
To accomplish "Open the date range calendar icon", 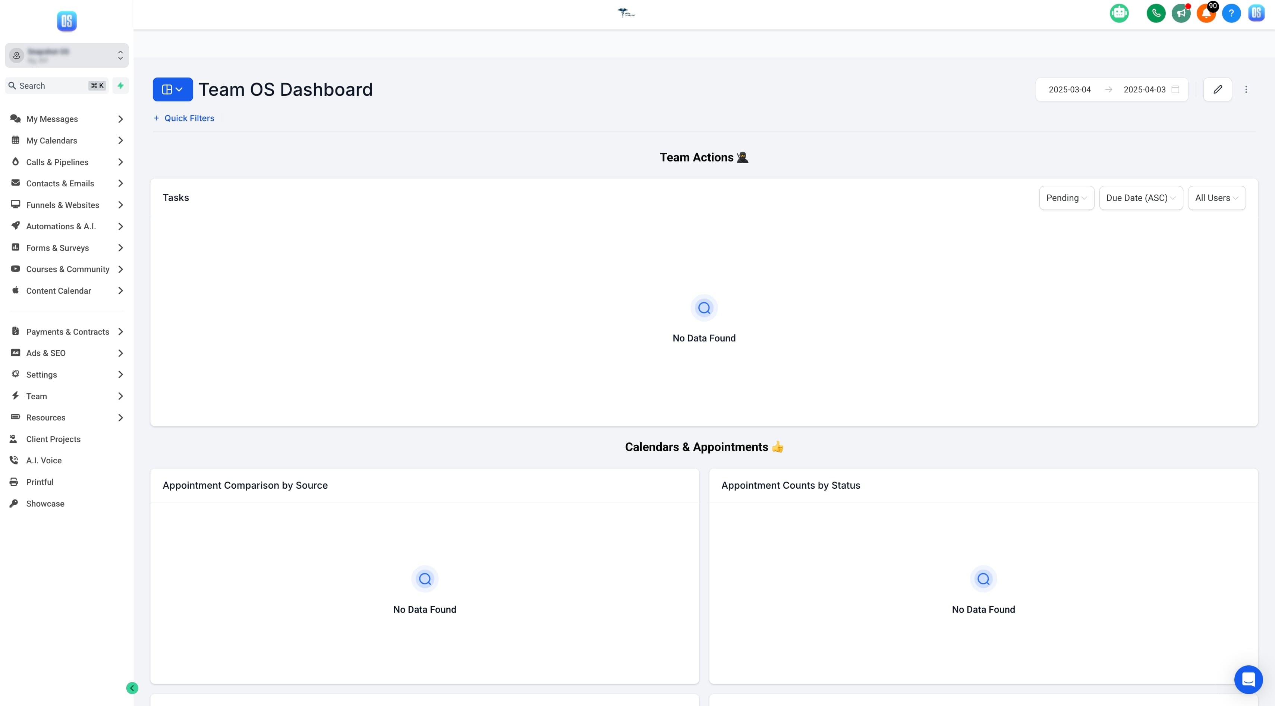I will tap(1175, 89).
